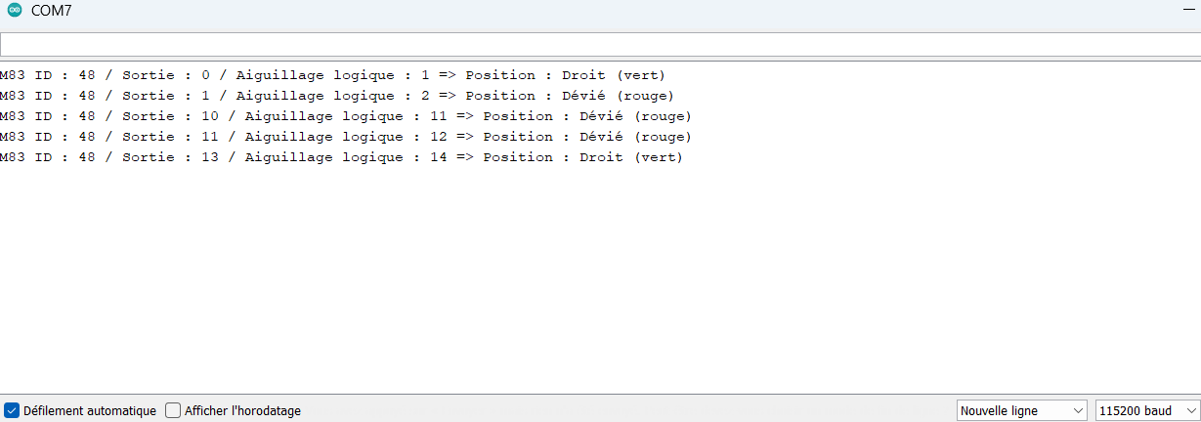
Task: Click the arrow on the Nouvelle ligne combo box
Action: (1079, 411)
